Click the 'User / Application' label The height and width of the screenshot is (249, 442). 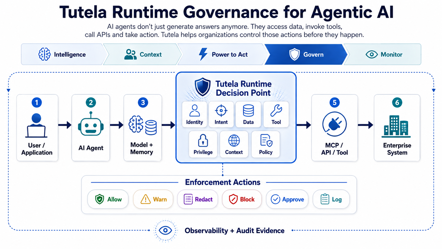pyautogui.click(x=37, y=149)
